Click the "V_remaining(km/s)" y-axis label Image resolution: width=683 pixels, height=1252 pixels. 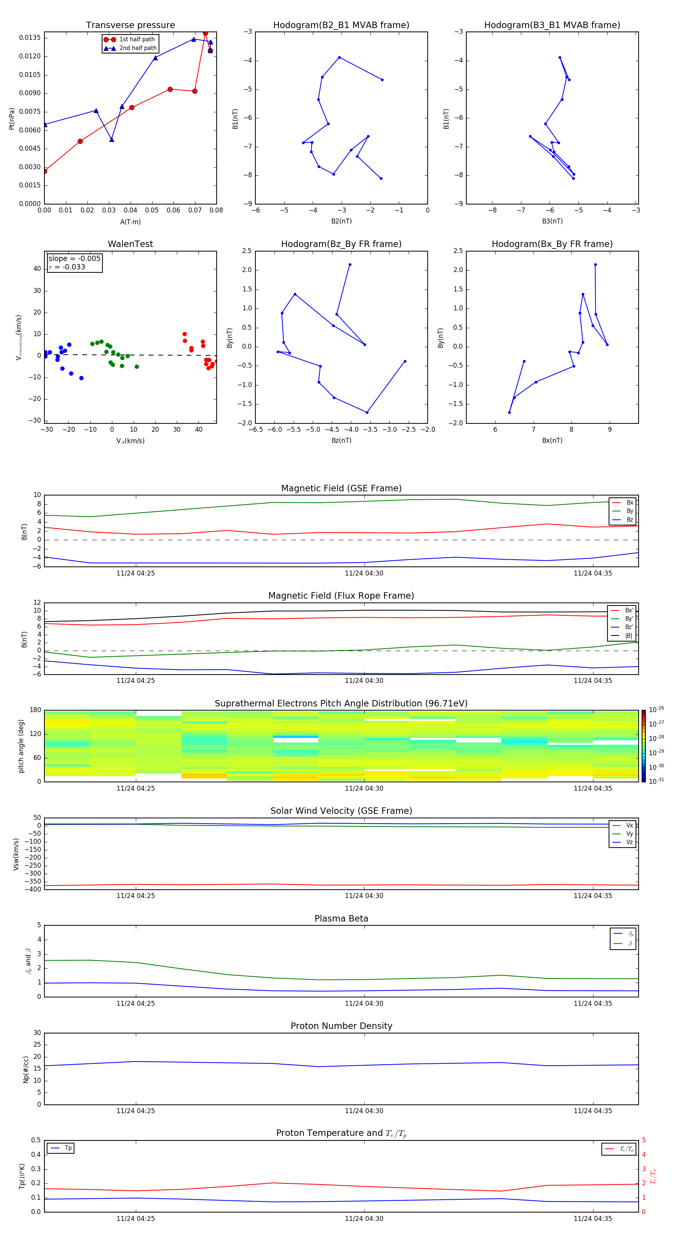[19, 337]
